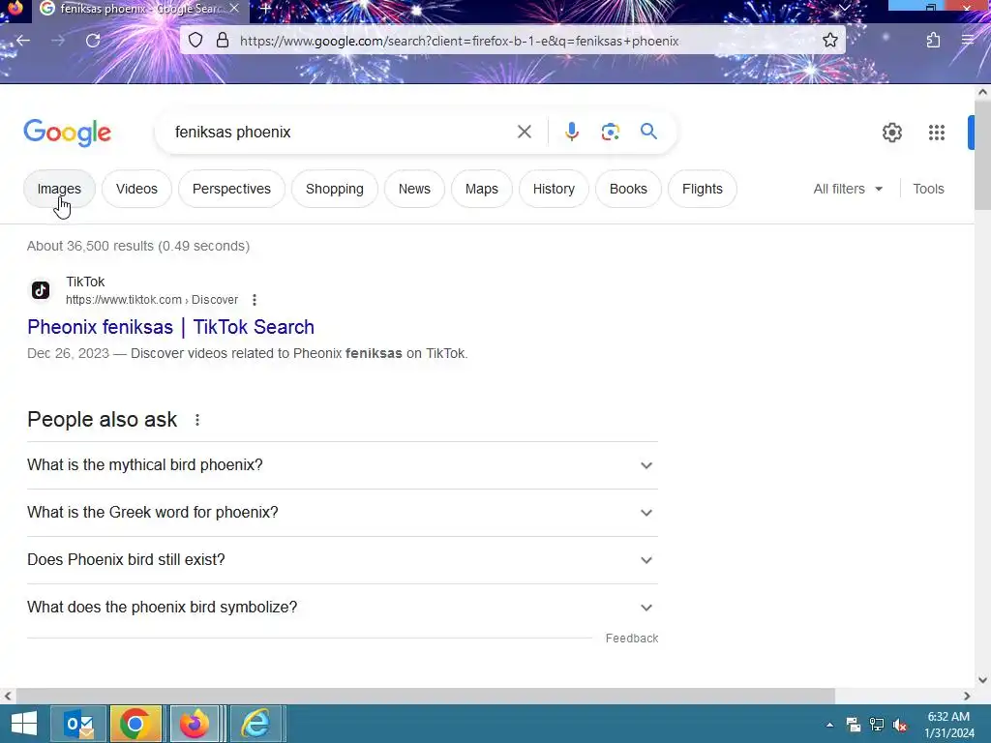Open the Action Center flag tray icon
The image size is (991, 743).
click(853, 725)
